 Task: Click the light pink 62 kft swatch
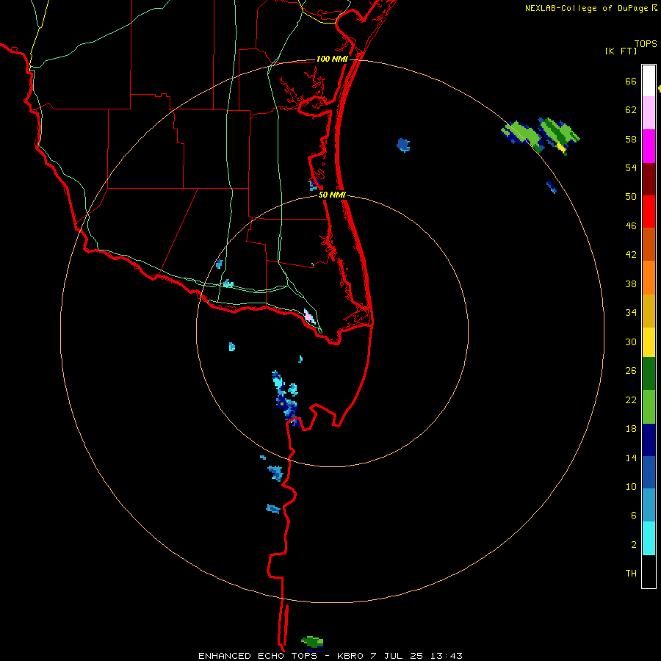click(649, 112)
